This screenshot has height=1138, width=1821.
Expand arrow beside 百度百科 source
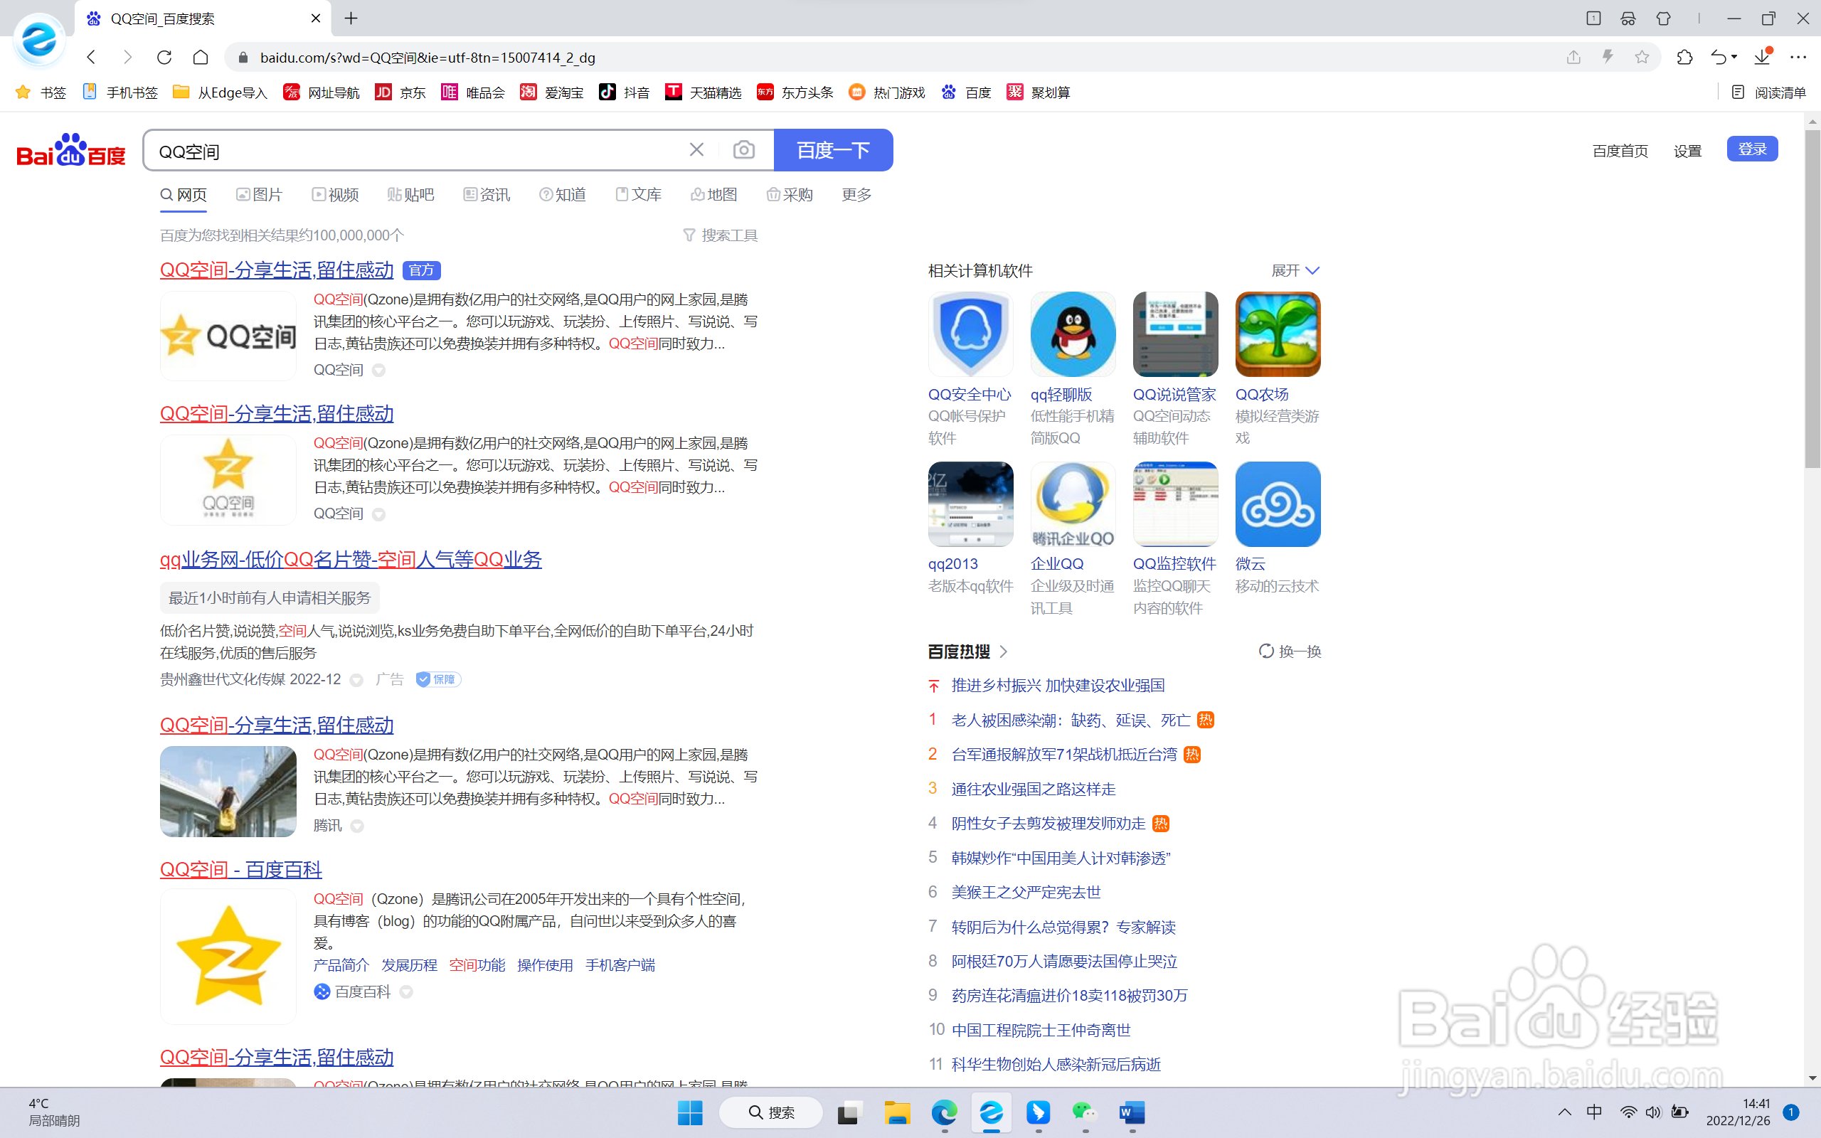point(406,992)
